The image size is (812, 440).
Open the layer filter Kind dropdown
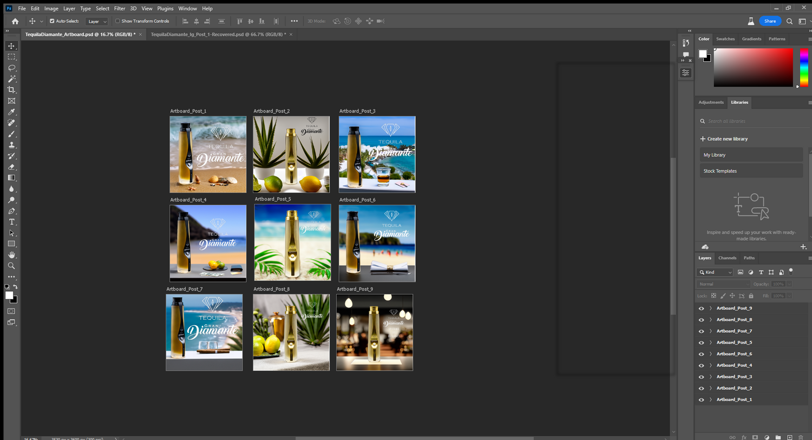715,272
